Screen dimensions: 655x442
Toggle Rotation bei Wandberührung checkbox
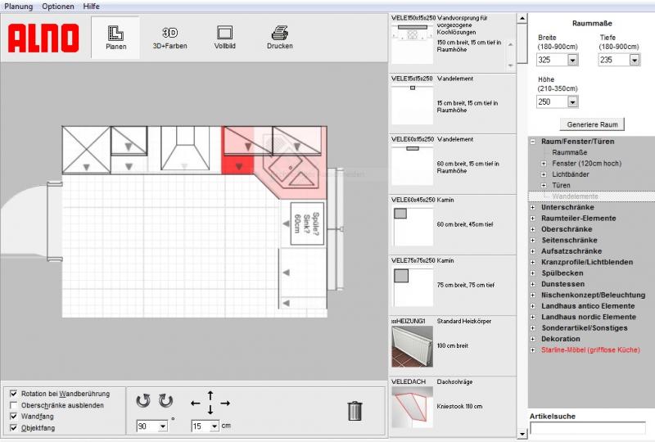click(x=13, y=394)
